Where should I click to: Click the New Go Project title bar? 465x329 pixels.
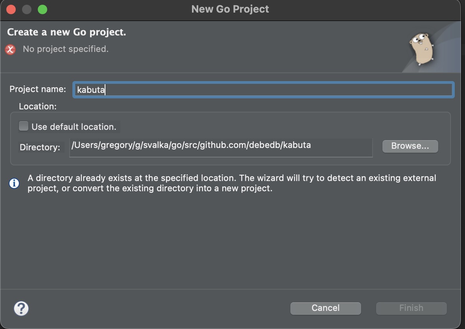[230, 9]
